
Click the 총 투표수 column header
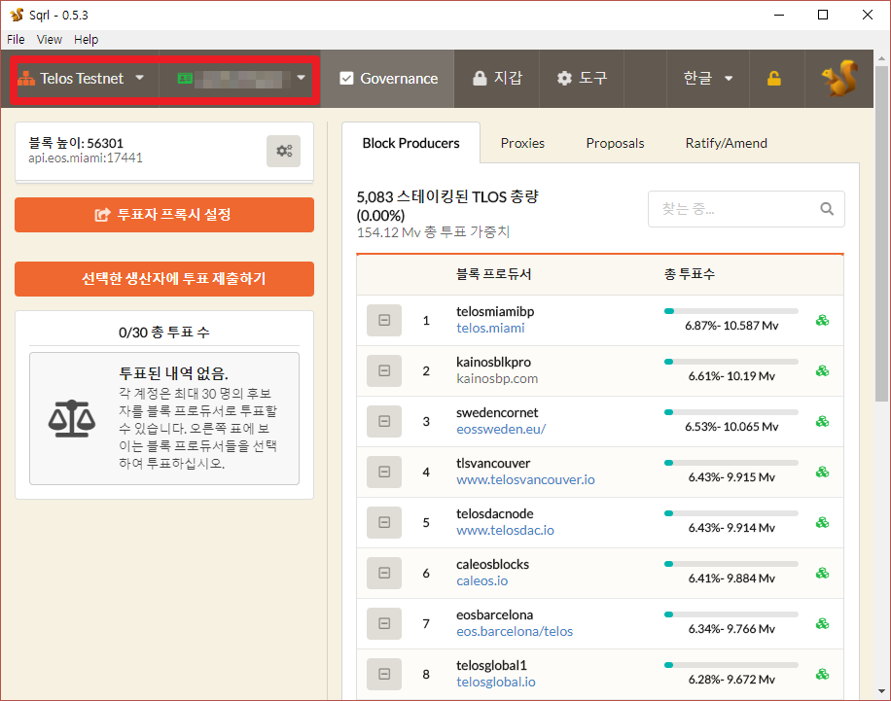pyautogui.click(x=690, y=274)
